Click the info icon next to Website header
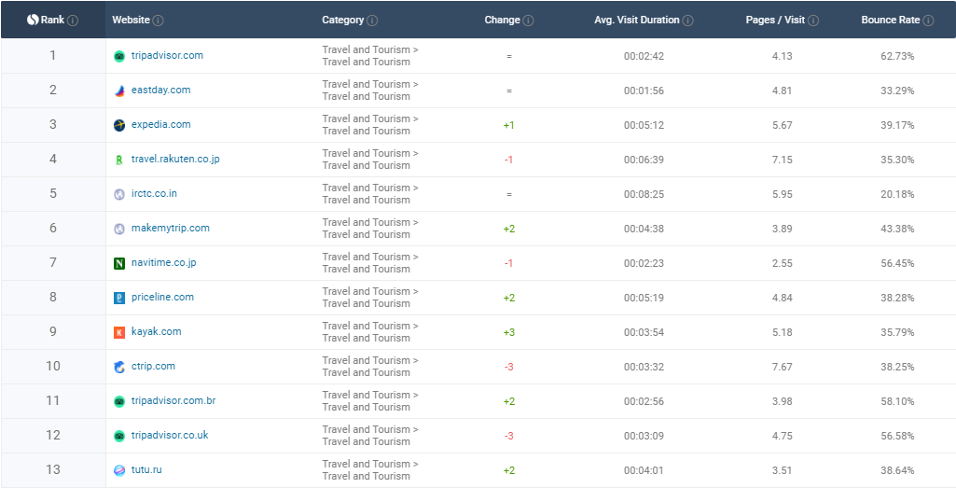Image resolution: width=956 pixels, height=488 pixels. point(158,21)
